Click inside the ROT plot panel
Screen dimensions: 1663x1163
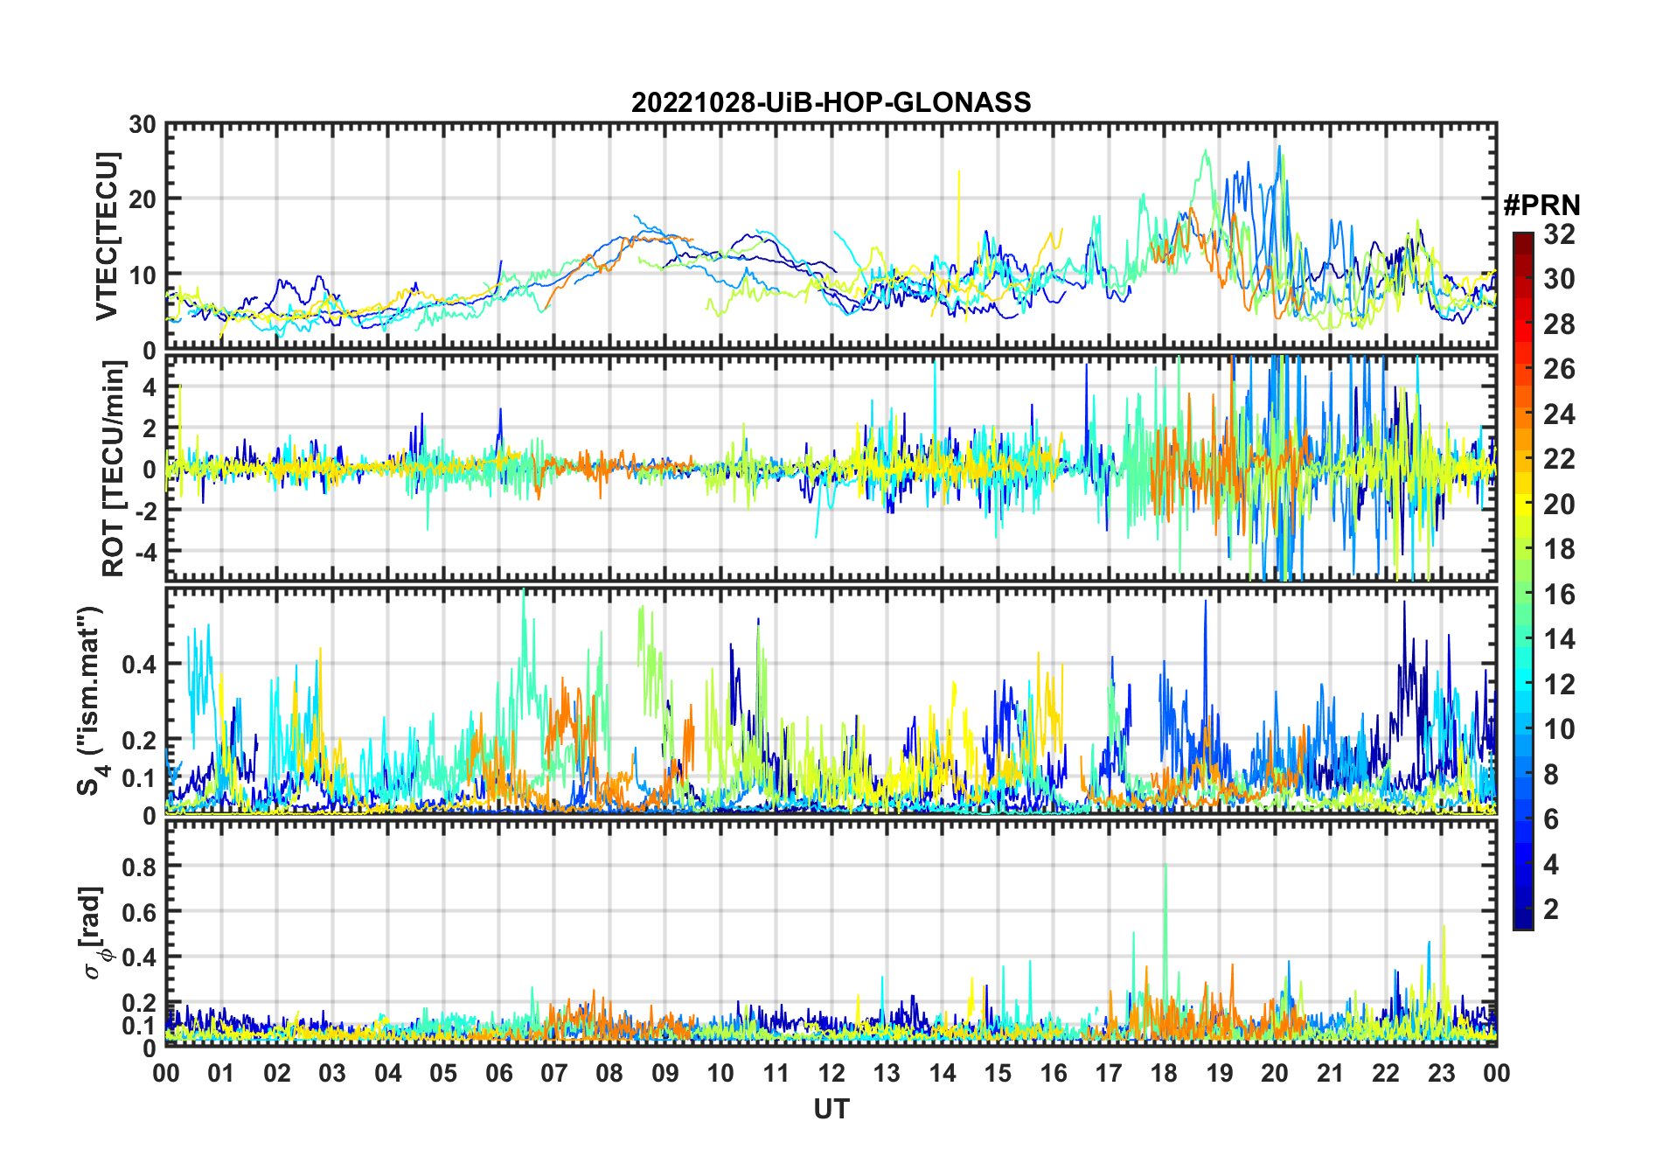(831, 467)
